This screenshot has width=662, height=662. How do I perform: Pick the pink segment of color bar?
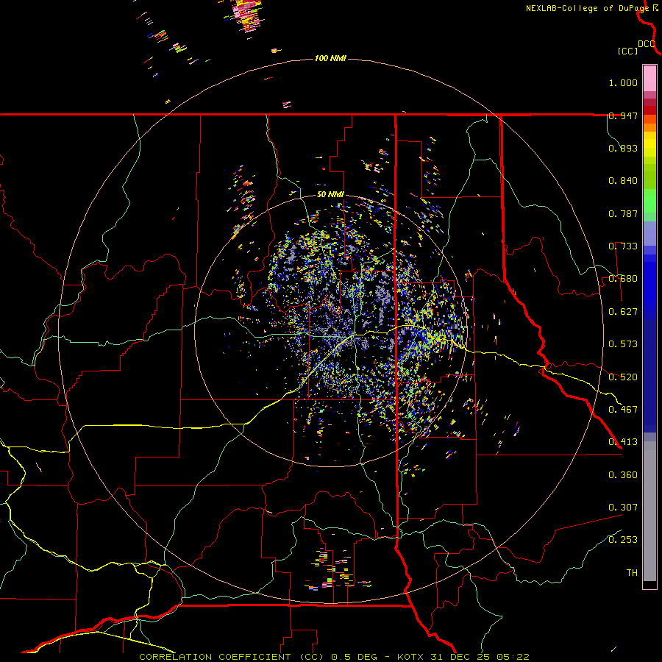click(x=649, y=79)
